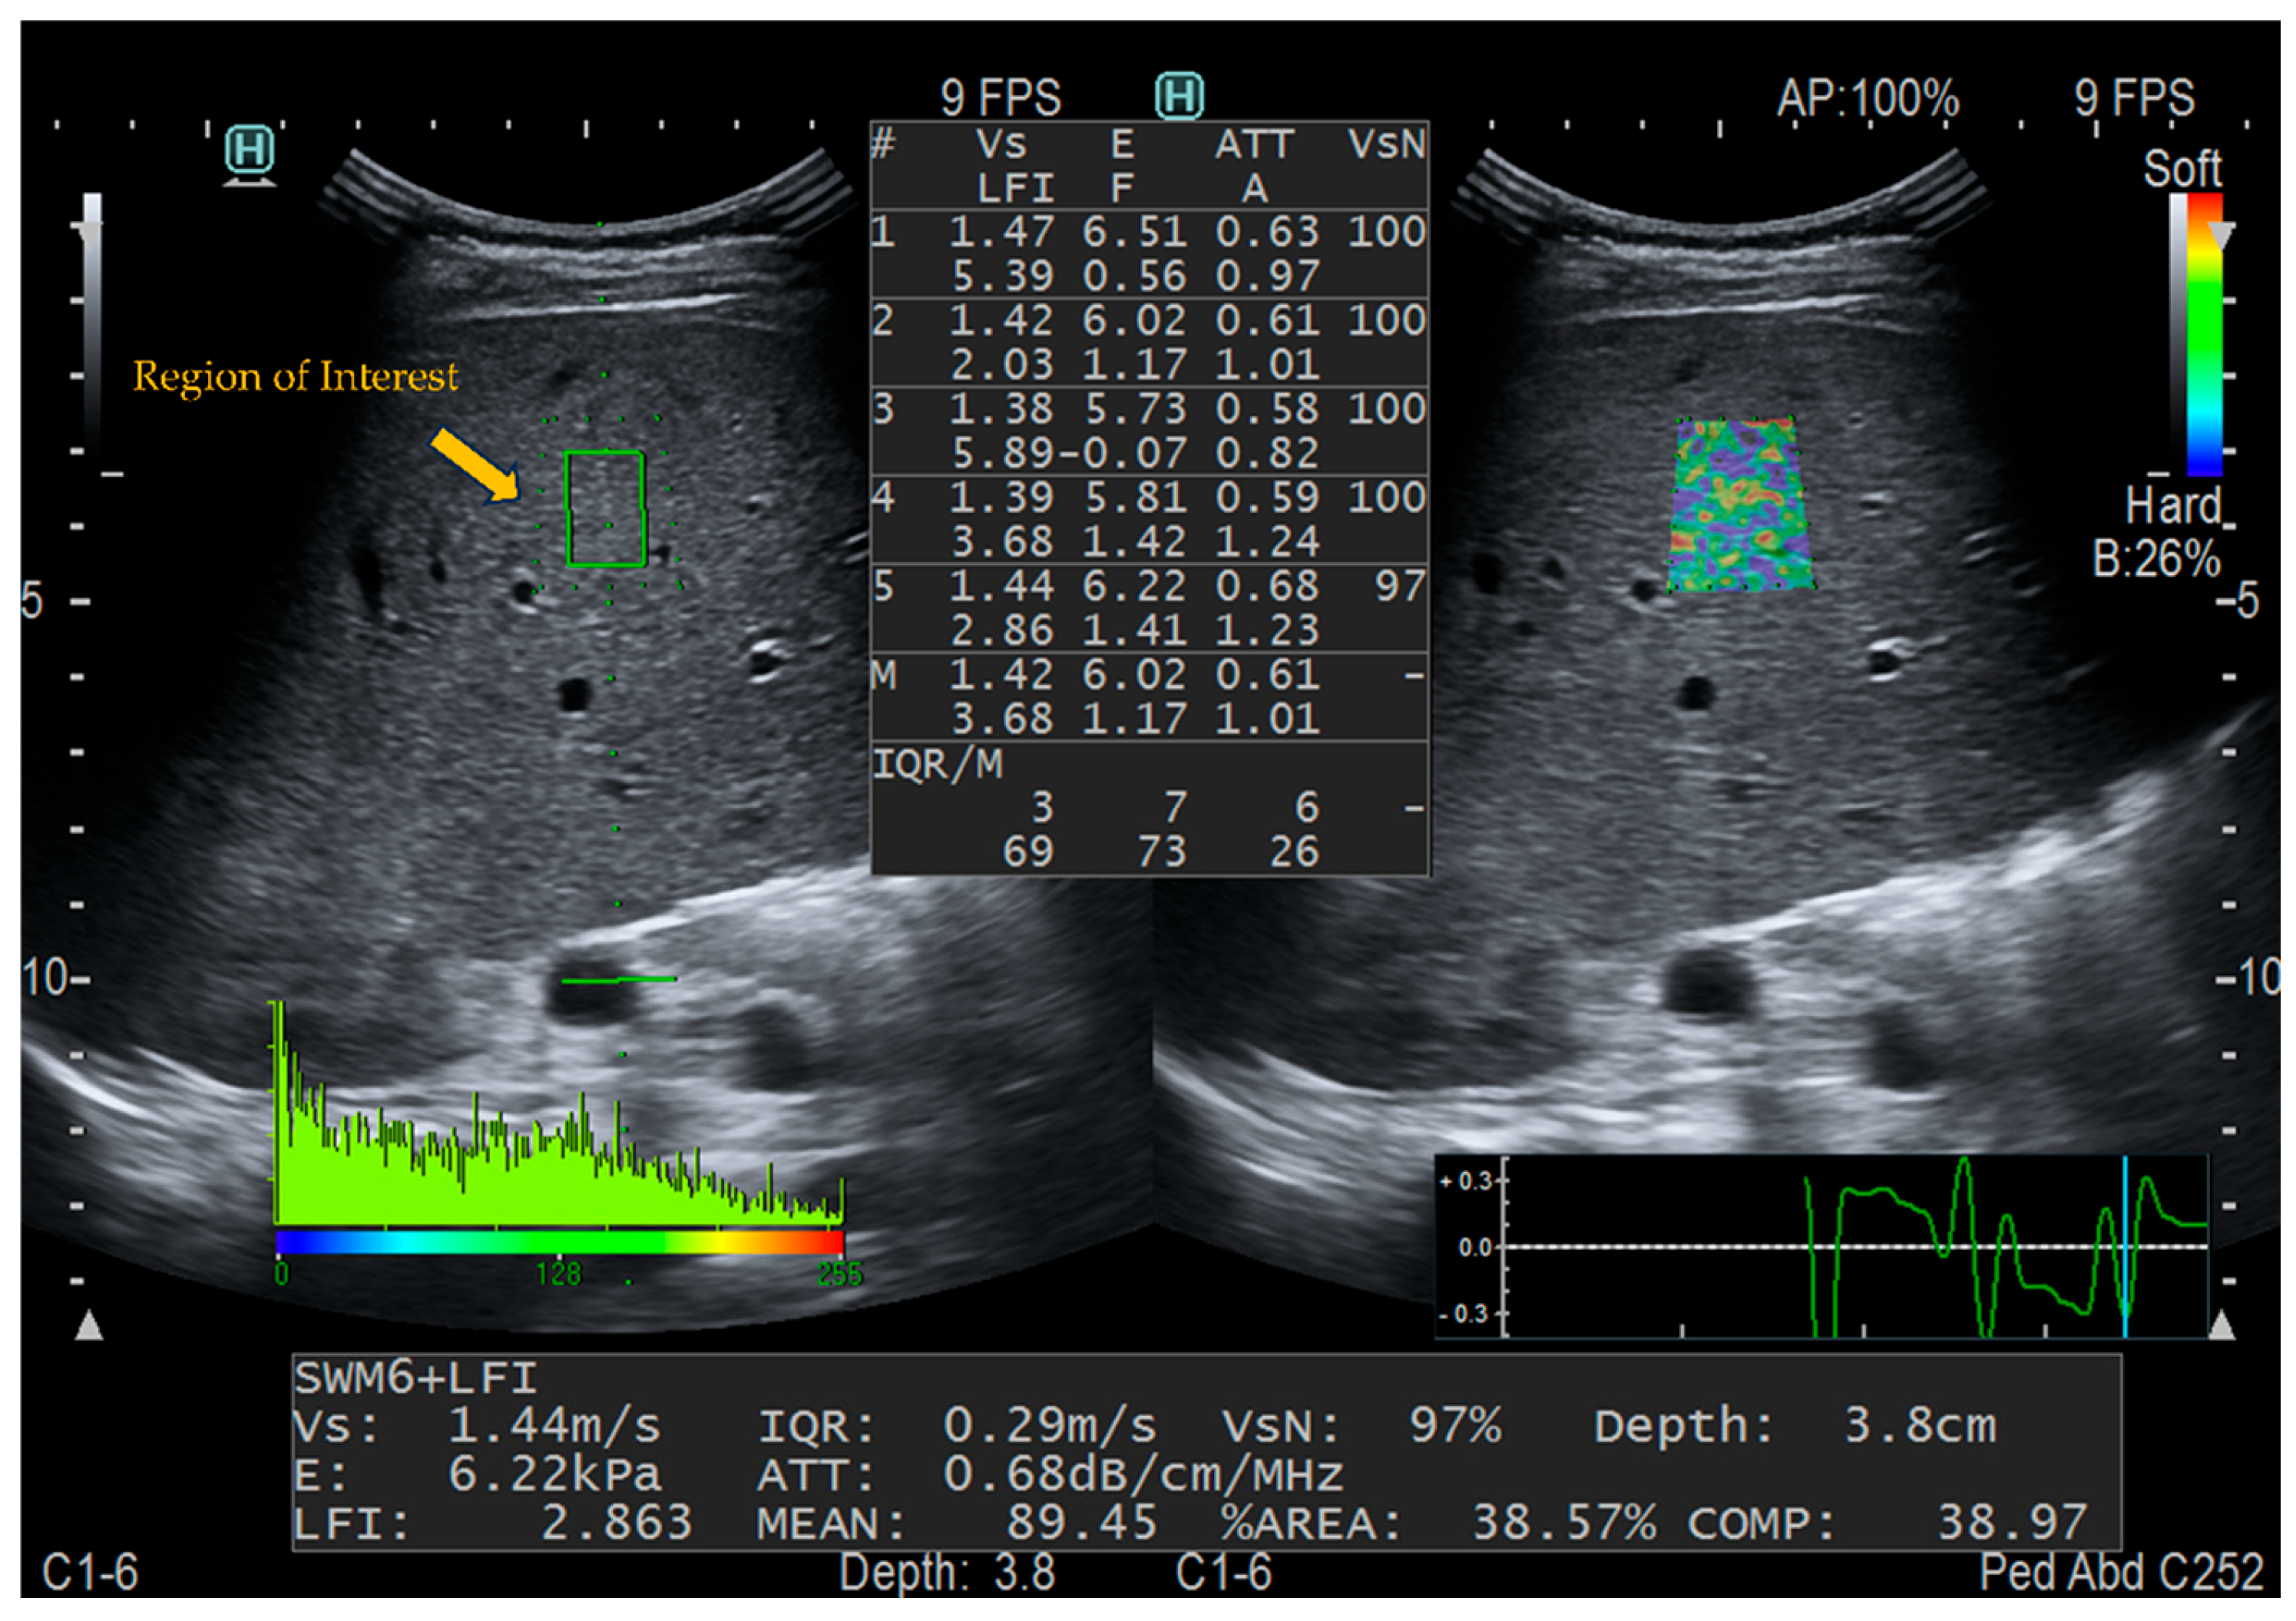Viewport: 2296px width, 1621px height.
Task: Click the green measurement box in the left liver image
Action: [605, 508]
